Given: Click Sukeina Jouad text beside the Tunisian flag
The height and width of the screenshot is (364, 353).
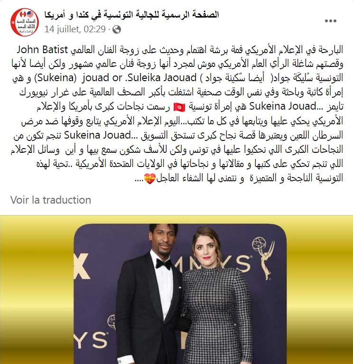Looking at the screenshot, I should click(x=283, y=106).
